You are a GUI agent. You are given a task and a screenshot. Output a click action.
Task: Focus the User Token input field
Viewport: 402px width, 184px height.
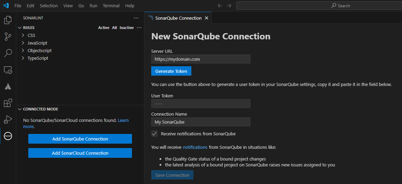(x=201, y=104)
